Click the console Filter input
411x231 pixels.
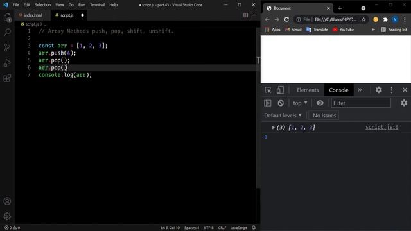coord(361,103)
